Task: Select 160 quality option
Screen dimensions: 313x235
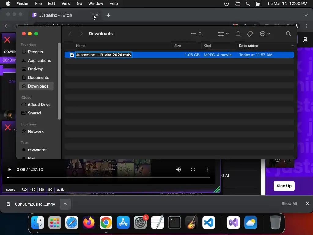Action: pos(50,190)
